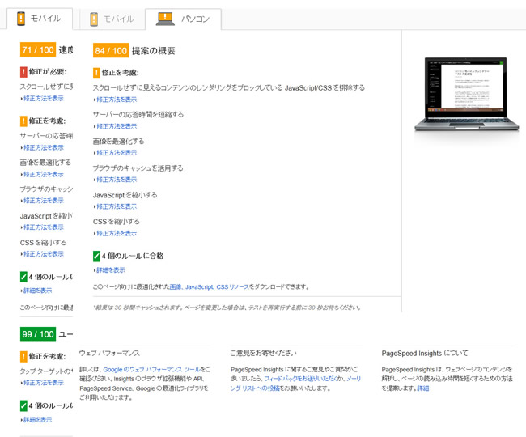
Task: Expand 修正方法を表示 under JavaScript を縮小する in main panel
Action: click(116, 206)
